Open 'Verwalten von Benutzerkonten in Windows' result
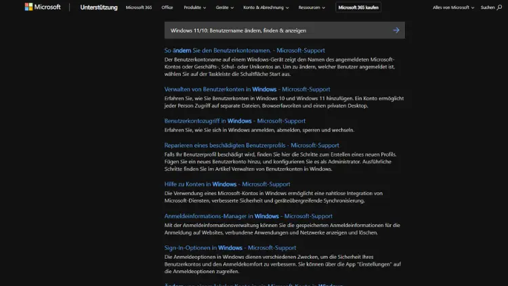Viewport: 508px width, 286px height. (x=247, y=89)
